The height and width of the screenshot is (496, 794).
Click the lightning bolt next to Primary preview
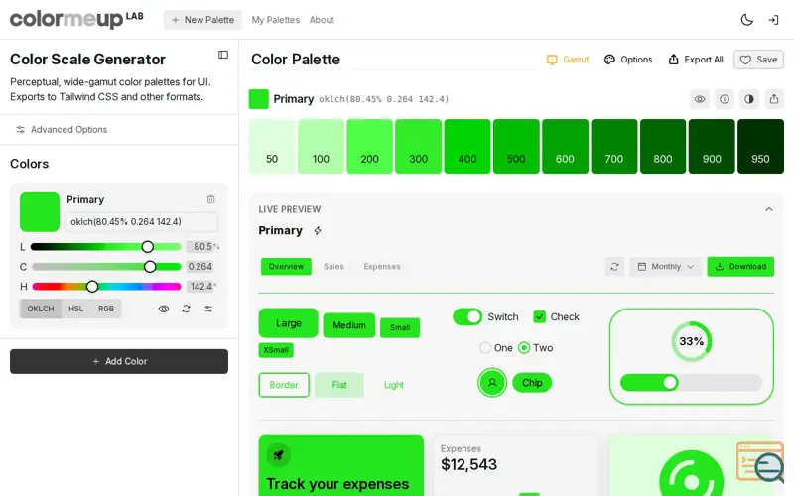click(318, 231)
